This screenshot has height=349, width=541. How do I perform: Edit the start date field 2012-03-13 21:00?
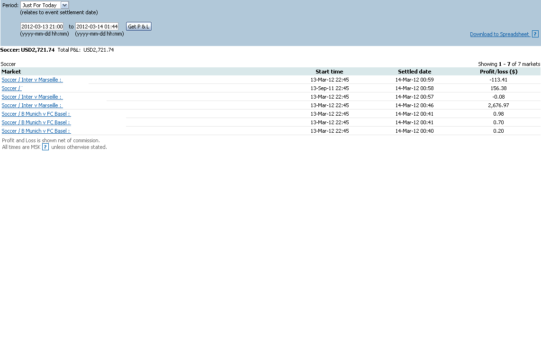pyautogui.click(x=42, y=27)
